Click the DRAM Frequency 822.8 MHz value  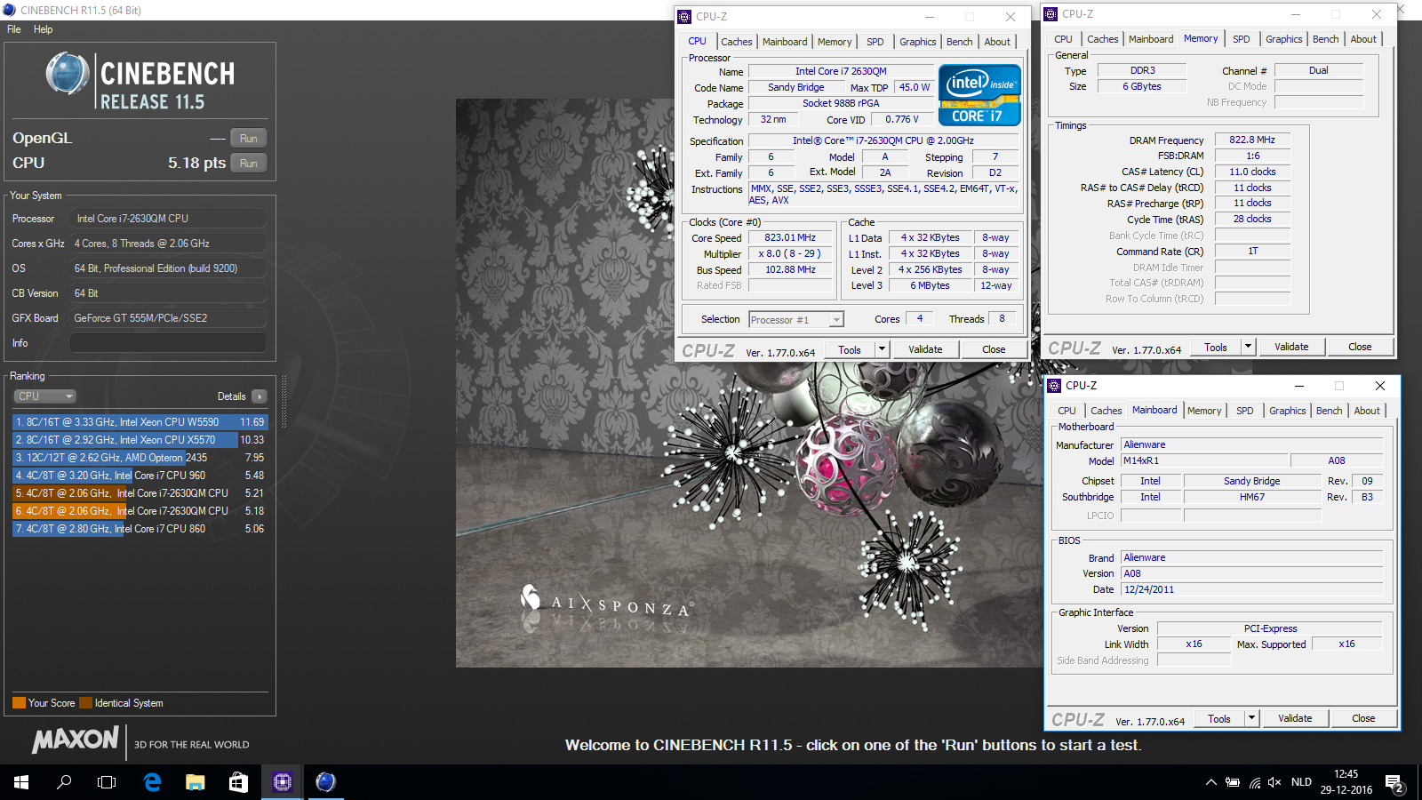click(x=1252, y=140)
